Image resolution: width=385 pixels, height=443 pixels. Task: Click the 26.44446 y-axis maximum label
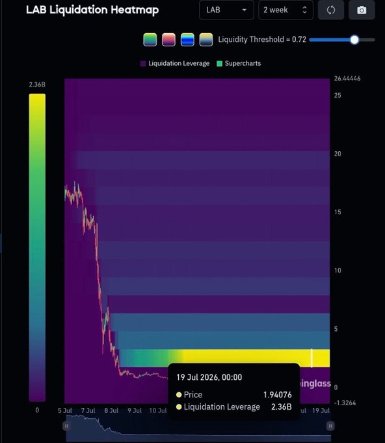pos(347,79)
